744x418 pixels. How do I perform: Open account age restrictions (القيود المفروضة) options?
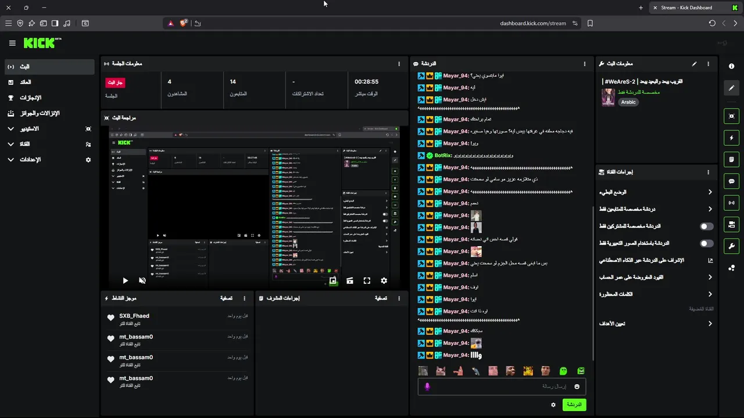pos(656,278)
